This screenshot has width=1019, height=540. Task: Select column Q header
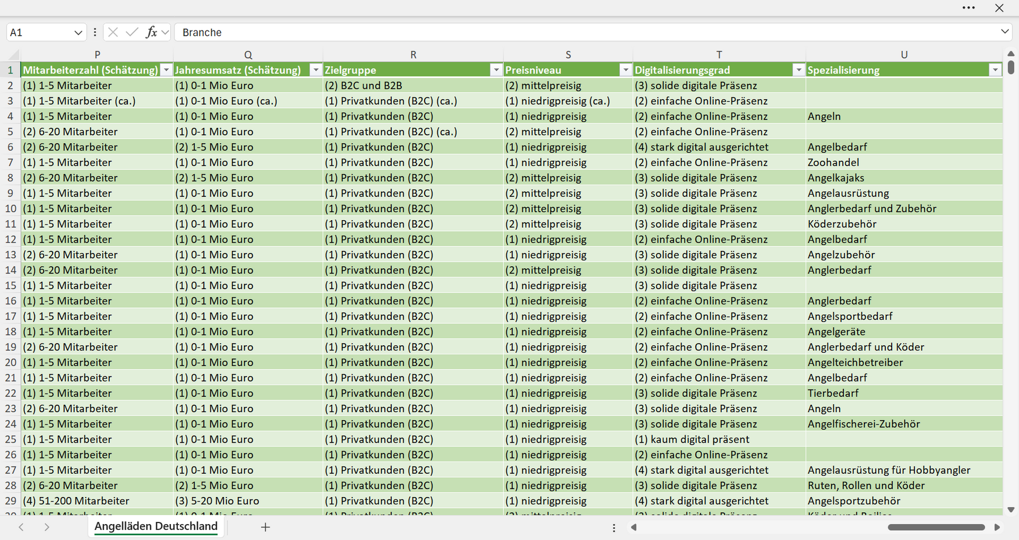pyautogui.click(x=248, y=55)
